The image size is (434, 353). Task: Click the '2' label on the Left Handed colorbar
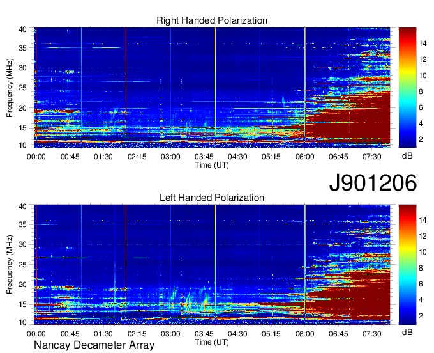(421, 316)
